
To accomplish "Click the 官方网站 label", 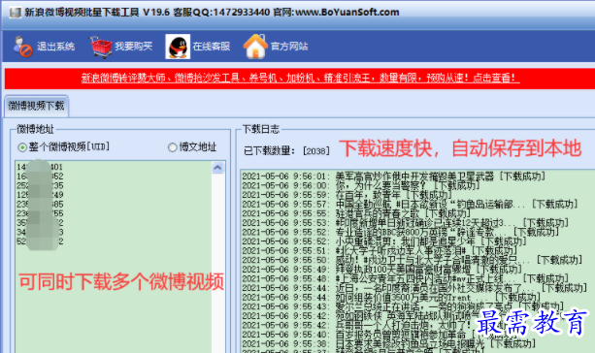I will 289,47.
